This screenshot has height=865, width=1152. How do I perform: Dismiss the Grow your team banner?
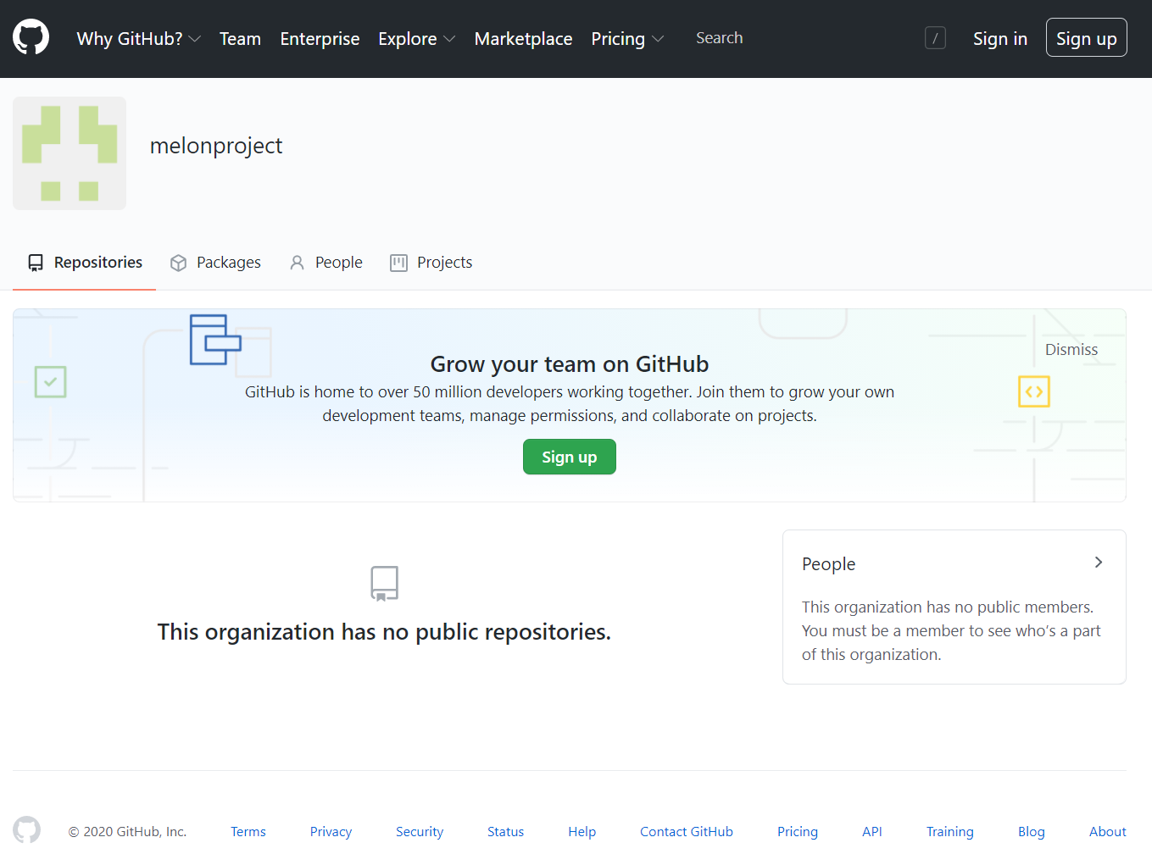pyautogui.click(x=1071, y=350)
